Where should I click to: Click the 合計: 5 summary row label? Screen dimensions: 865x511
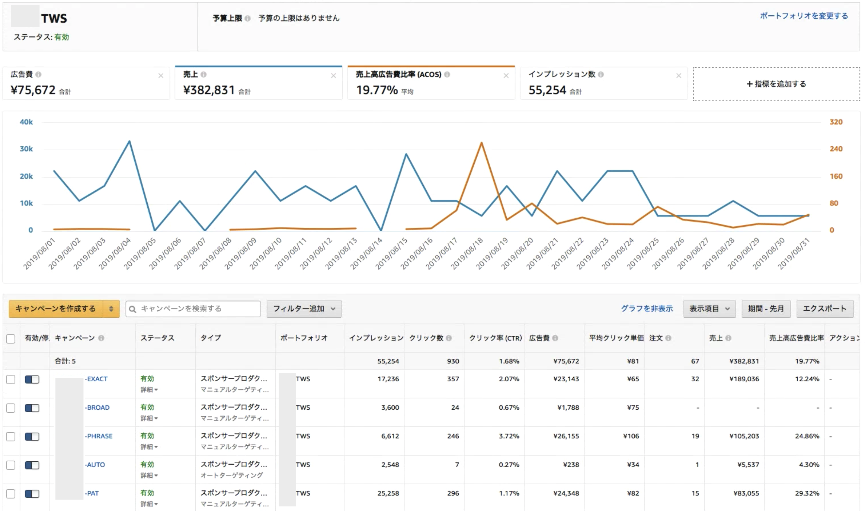pyautogui.click(x=65, y=361)
